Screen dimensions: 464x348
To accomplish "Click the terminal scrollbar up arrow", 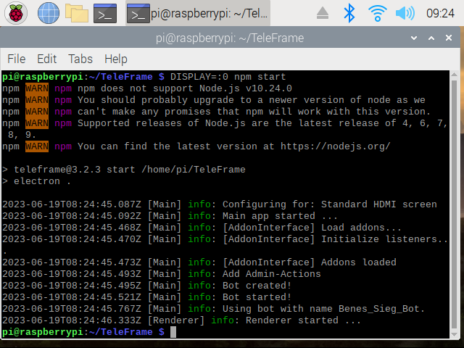I will [x=455, y=74].
